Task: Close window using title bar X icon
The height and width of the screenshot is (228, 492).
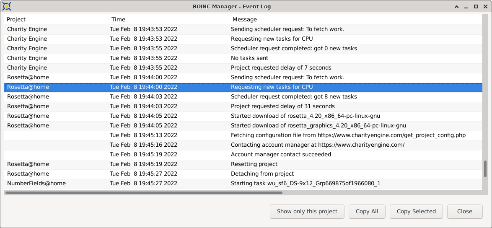Action: tap(485, 7)
